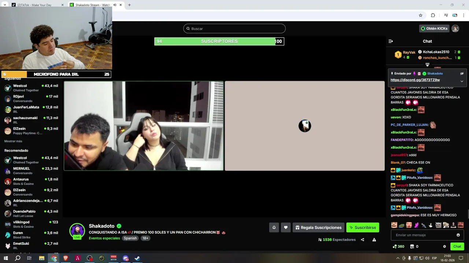Click the 'Obtén KICKs' button
The width and height of the screenshot is (469, 263).
(x=434, y=28)
